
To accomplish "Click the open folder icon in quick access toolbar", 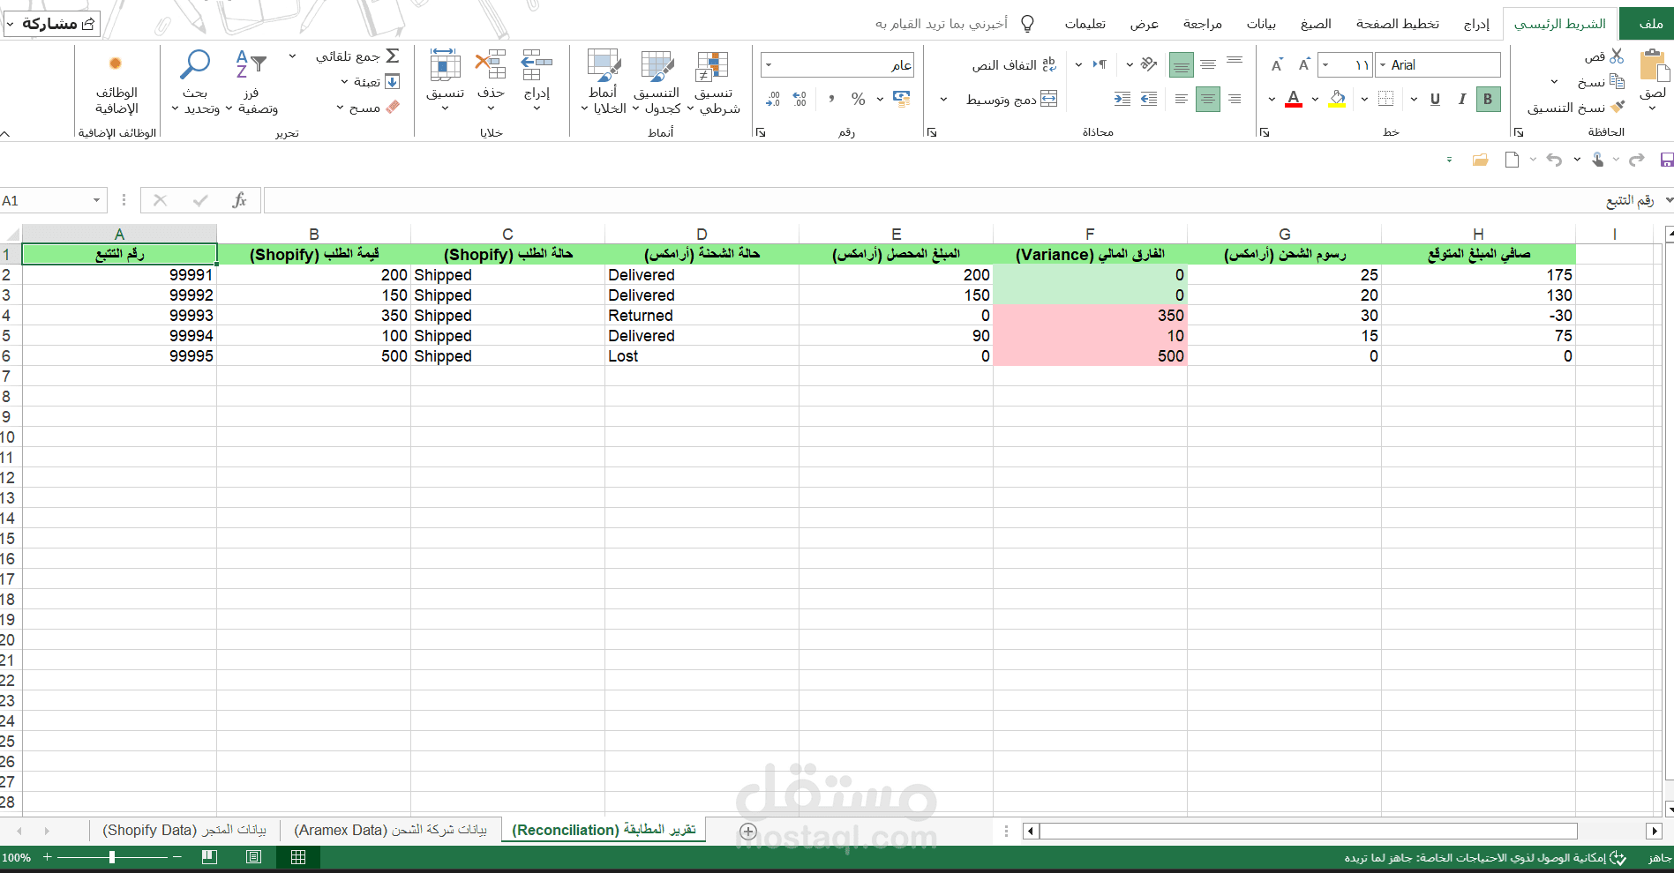I will click(x=1481, y=160).
